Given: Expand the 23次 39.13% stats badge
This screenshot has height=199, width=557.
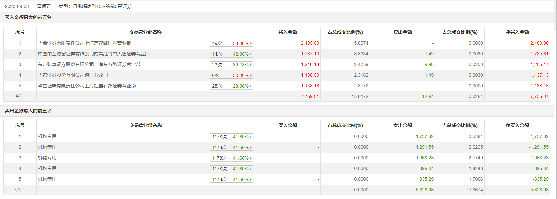Looking at the screenshot, I should pyautogui.click(x=231, y=65).
